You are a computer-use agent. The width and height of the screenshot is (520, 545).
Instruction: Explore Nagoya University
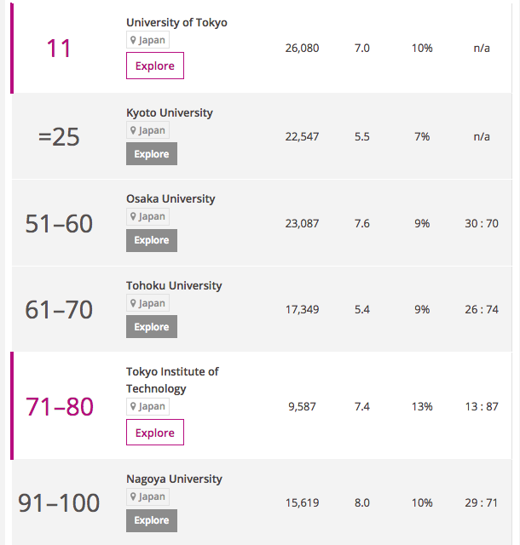pos(152,520)
